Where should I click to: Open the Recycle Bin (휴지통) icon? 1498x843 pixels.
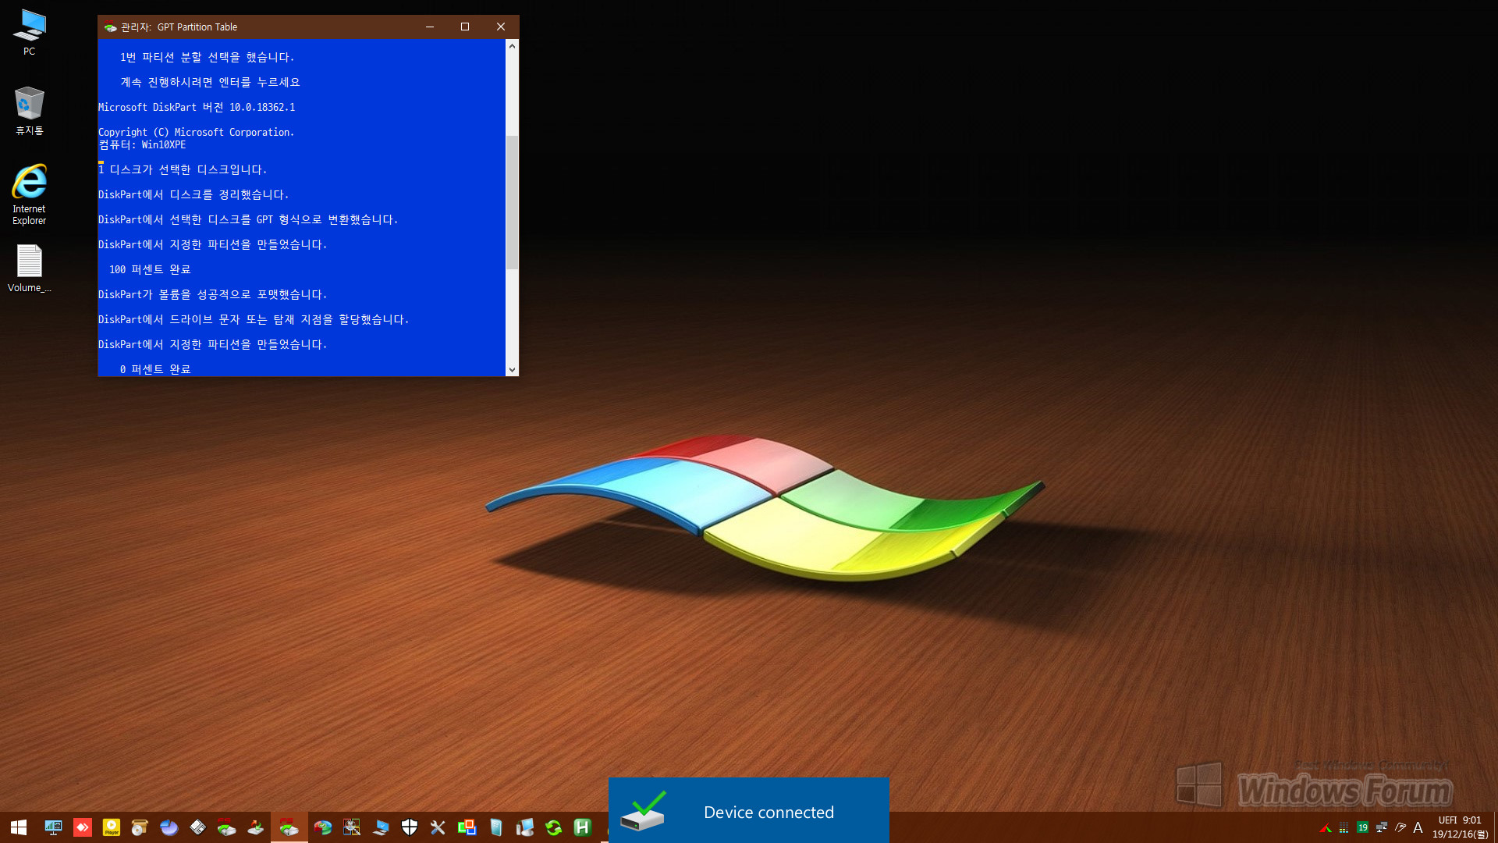point(29,111)
